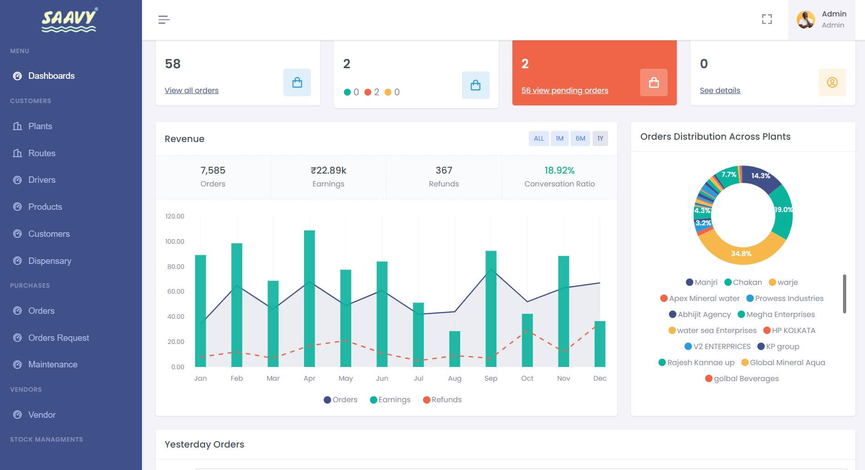The image size is (865, 470).
Task: Click the SAAVY logo
Action: tap(69, 20)
